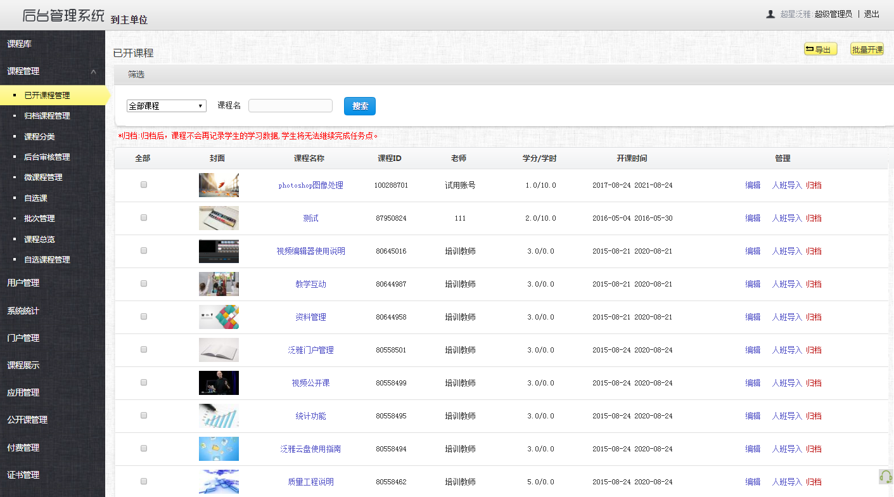This screenshot has width=894, height=497.
Task: Click 编辑 for the photoshop图像处理 course
Action: coord(753,184)
